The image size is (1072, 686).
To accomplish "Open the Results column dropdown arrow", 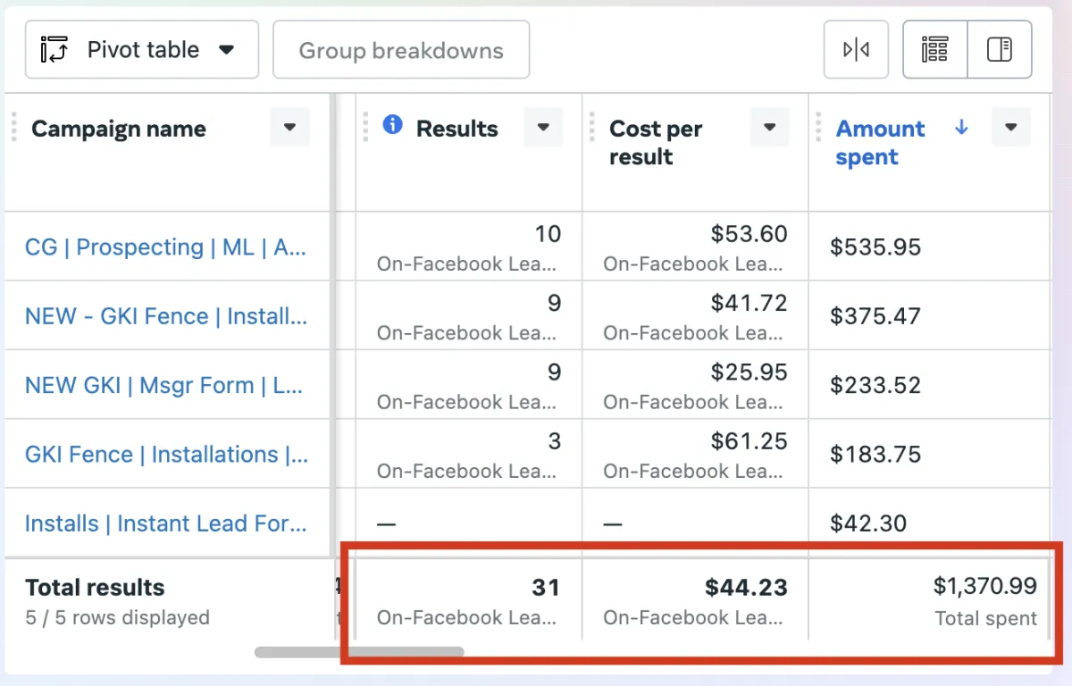I will point(543,128).
